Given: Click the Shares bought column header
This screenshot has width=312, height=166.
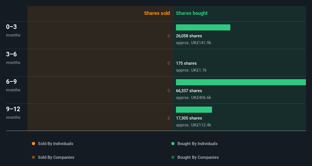Looking at the screenshot, I should (192, 13).
